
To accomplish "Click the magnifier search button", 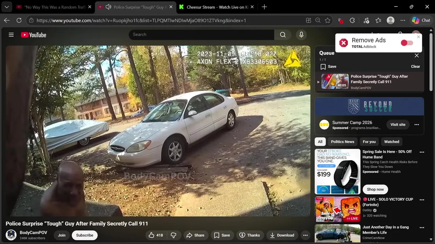I will 283,35.
